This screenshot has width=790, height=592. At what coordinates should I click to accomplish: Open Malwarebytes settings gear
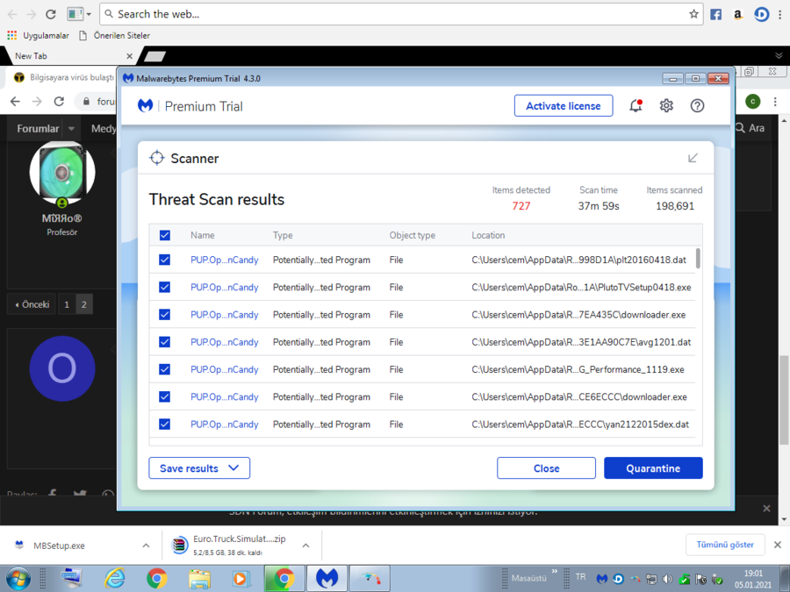click(x=666, y=106)
